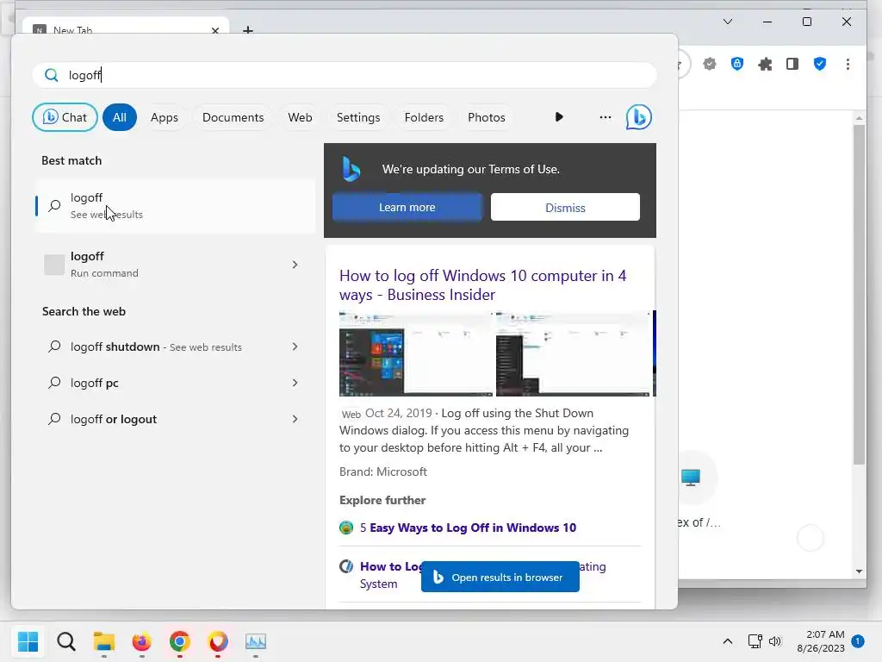
Task: Open Windows Start button on taskbar
Action: pos(28,641)
